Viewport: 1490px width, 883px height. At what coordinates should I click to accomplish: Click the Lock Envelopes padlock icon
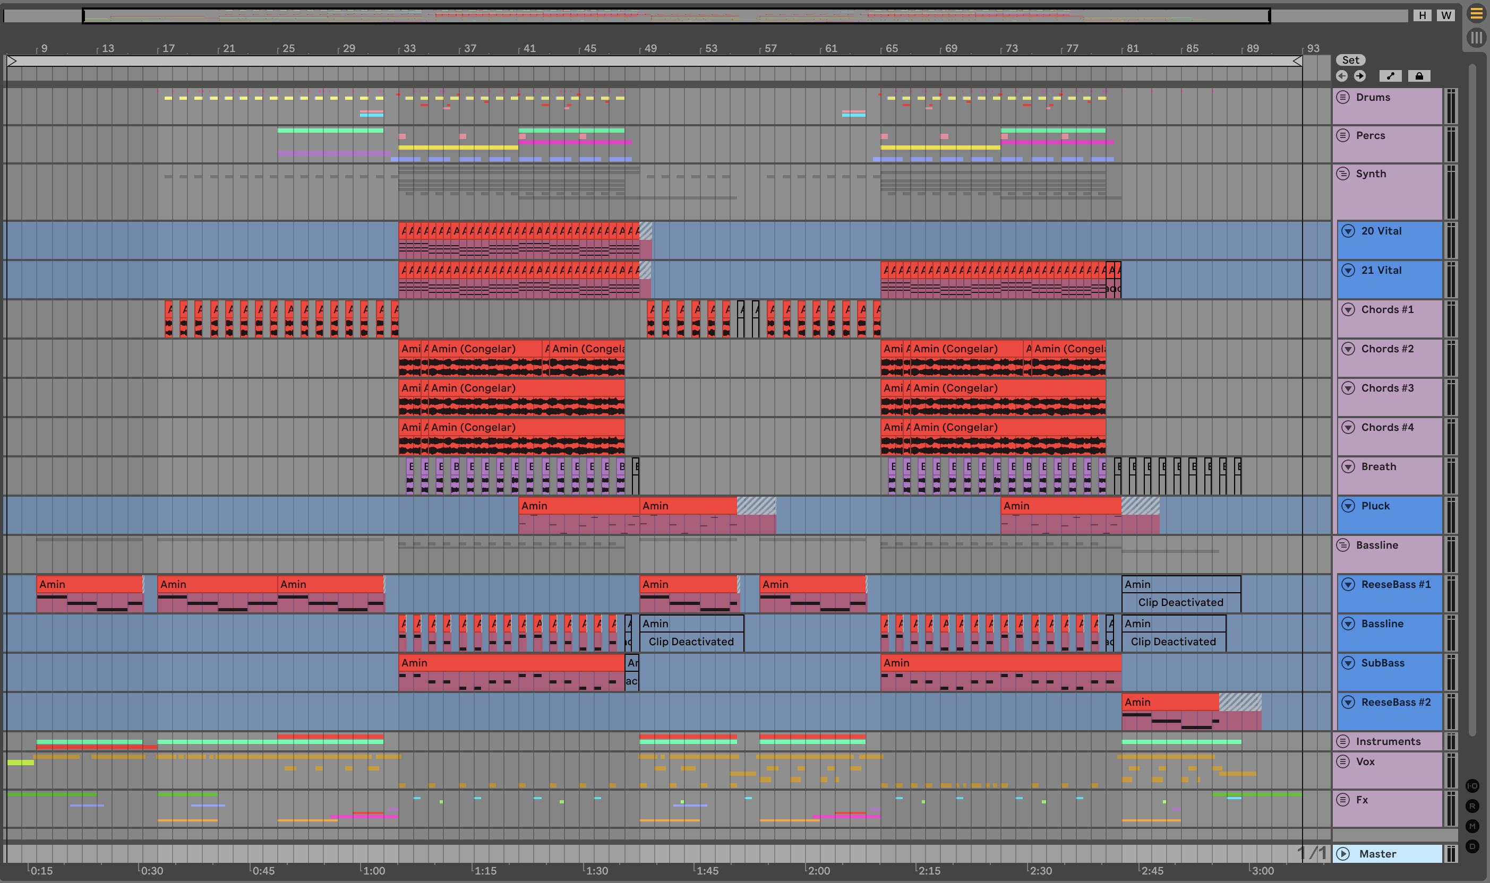coord(1419,76)
